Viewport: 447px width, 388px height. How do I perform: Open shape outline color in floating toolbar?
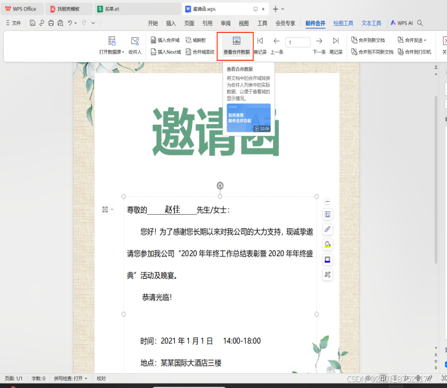point(327,259)
